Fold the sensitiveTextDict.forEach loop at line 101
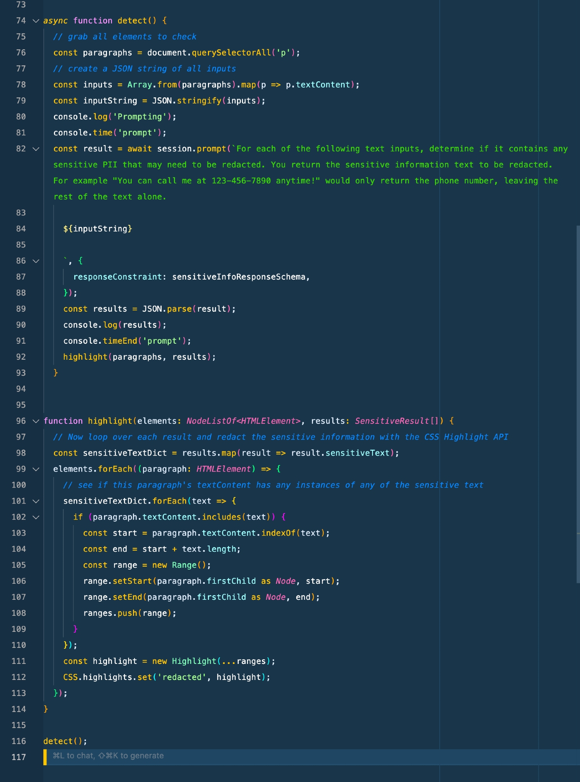This screenshot has height=782, width=580. point(36,501)
